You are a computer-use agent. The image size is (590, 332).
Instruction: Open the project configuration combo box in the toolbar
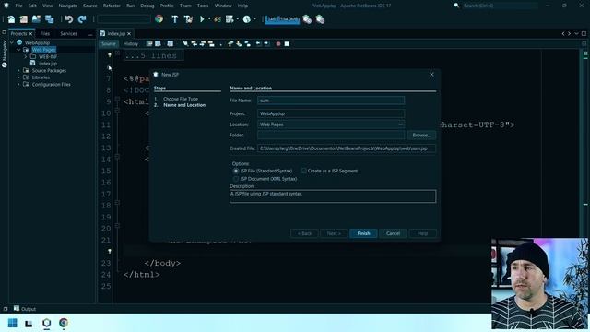click(x=124, y=19)
